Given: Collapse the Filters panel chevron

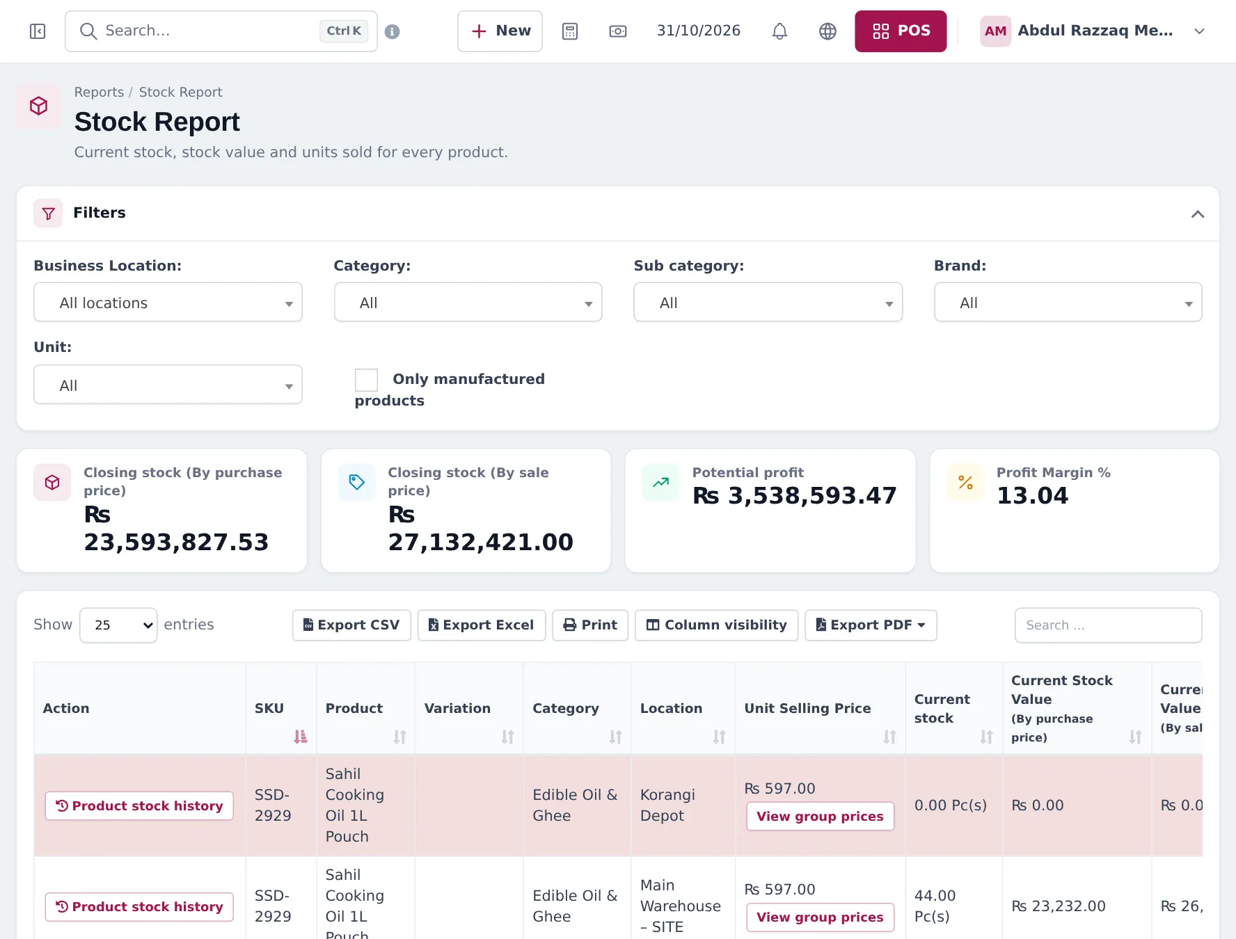Looking at the screenshot, I should [1197, 214].
